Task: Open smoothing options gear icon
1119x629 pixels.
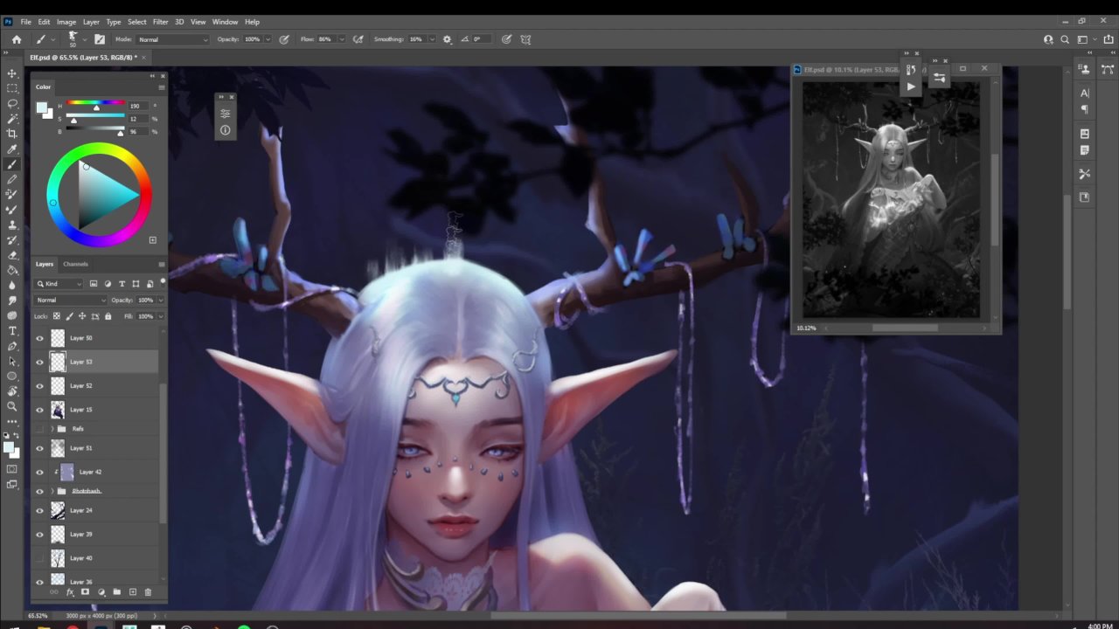Action: (x=448, y=39)
